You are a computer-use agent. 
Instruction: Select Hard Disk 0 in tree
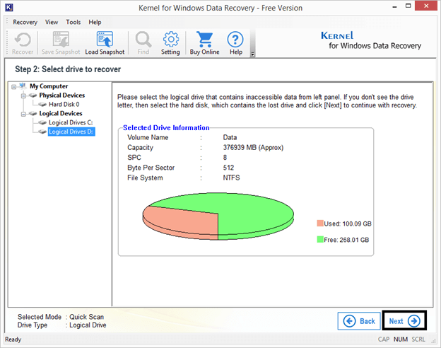64,104
